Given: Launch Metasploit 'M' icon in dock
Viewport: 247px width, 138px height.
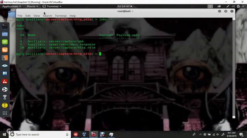Looking at the screenshot, I should [5, 73].
